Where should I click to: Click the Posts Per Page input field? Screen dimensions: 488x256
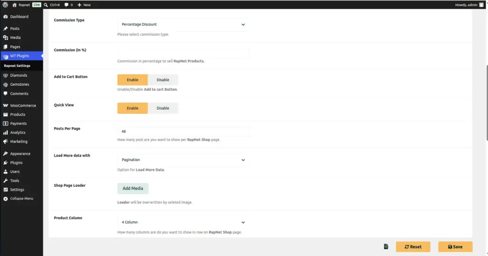[x=183, y=132]
